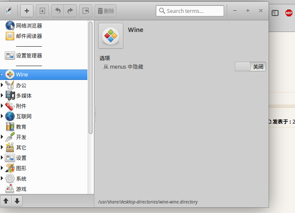Toggle the 从 menus 中隐藏 switch
The width and height of the screenshot is (295, 213).
pyautogui.click(x=250, y=67)
